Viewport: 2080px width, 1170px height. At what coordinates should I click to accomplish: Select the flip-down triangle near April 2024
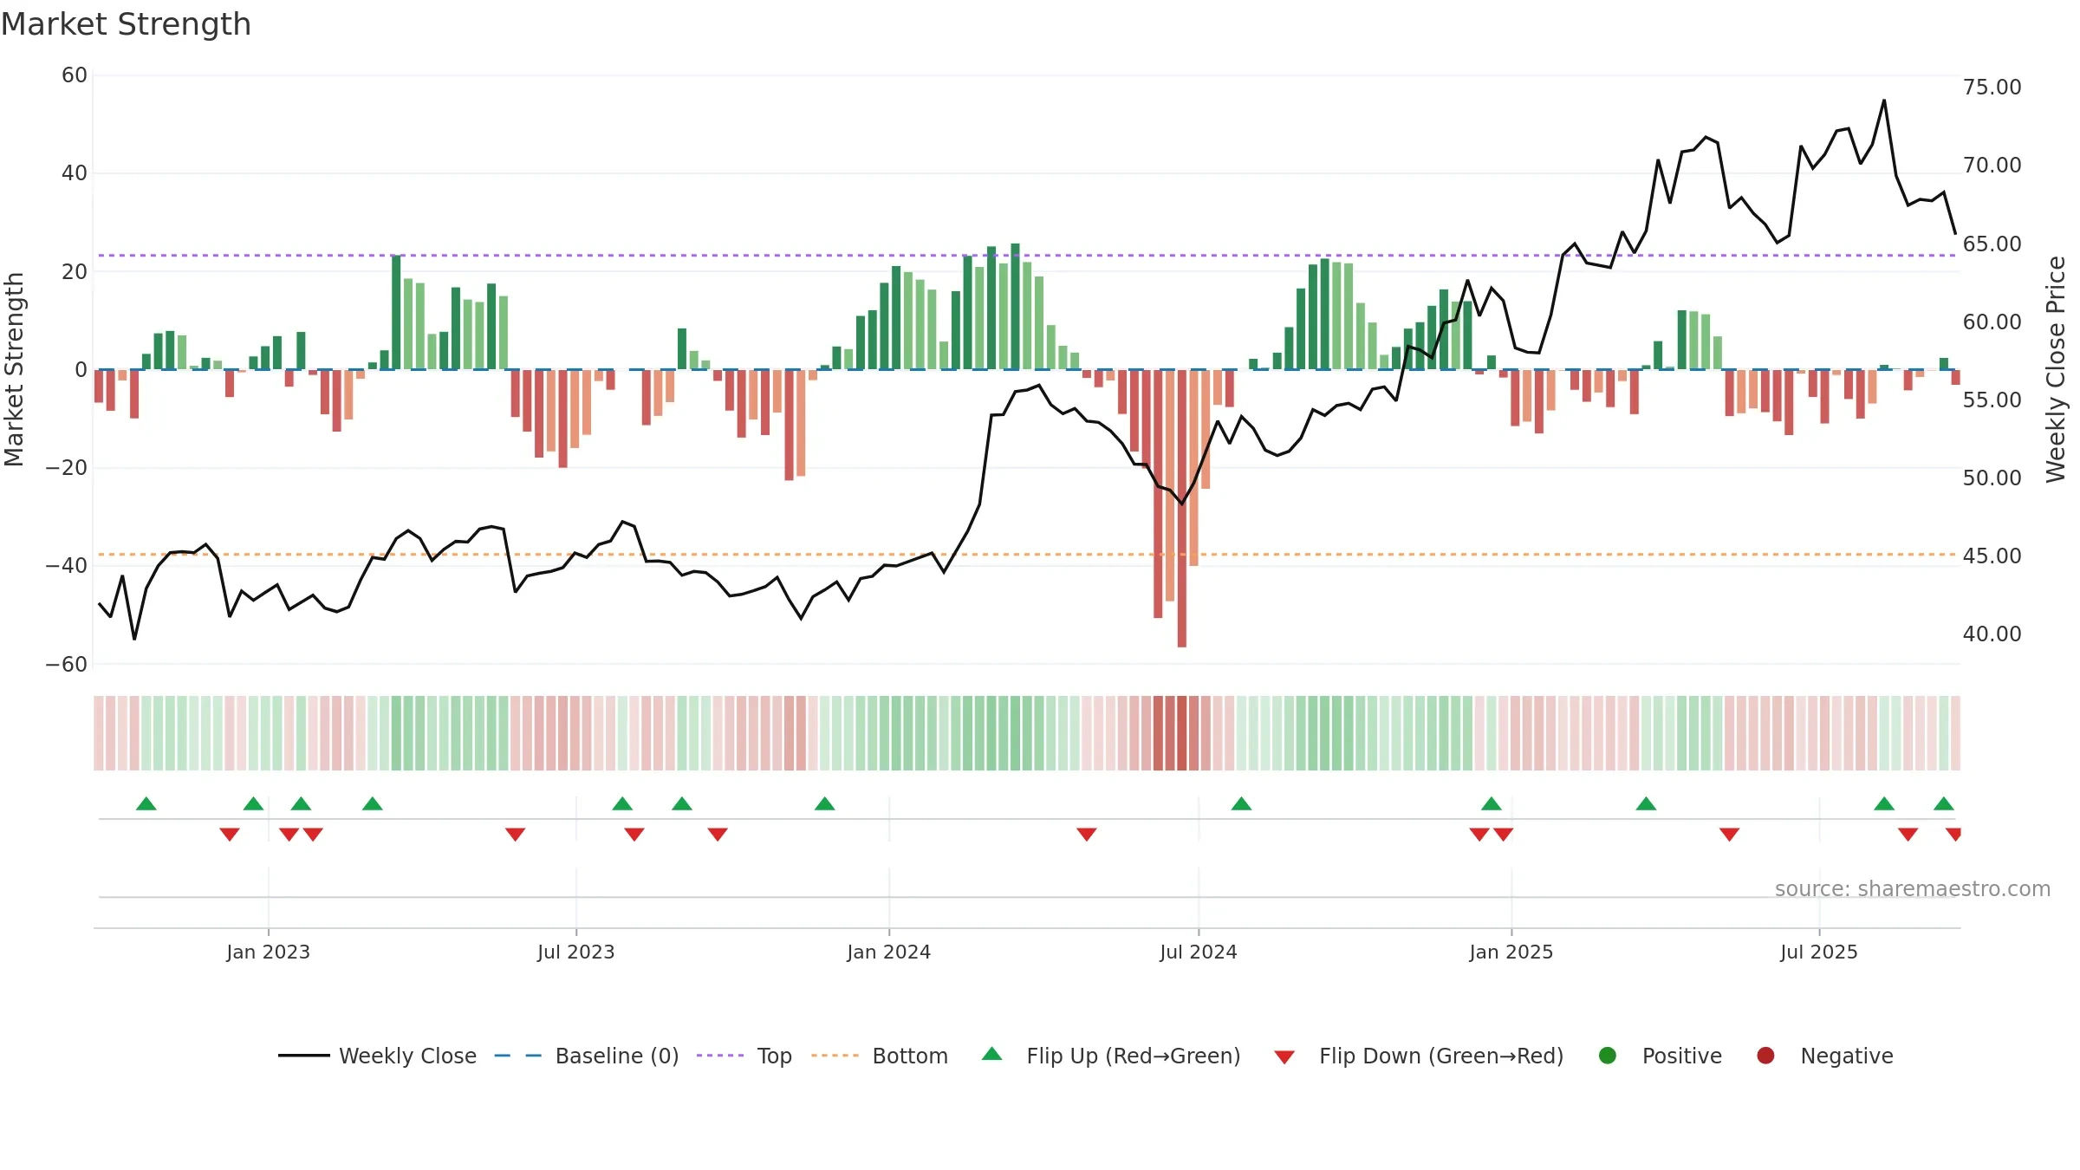1087,835
